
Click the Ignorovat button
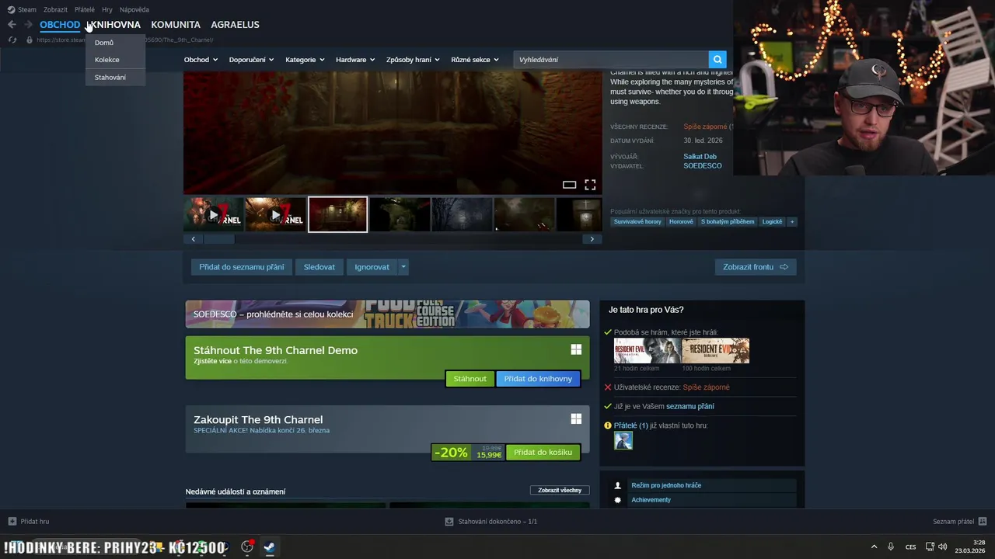click(372, 267)
